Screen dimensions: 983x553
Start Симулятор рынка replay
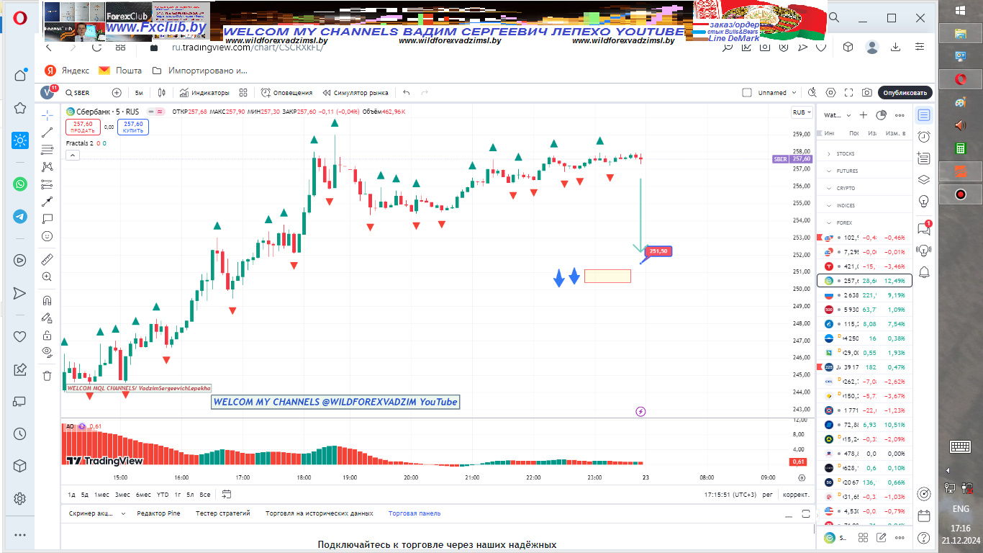pos(355,93)
